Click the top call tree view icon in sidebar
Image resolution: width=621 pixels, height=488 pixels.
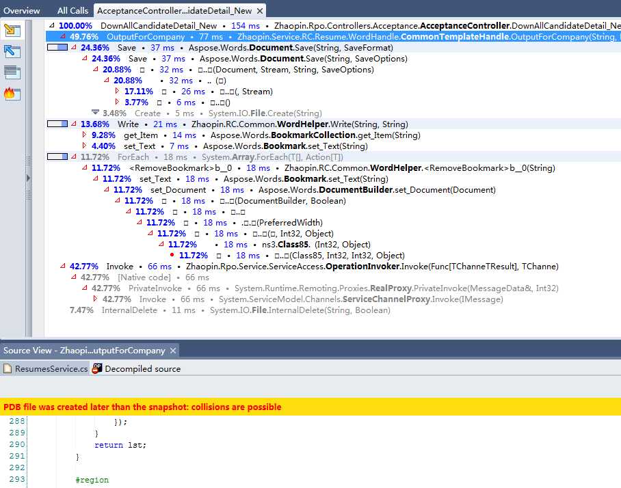(12, 30)
